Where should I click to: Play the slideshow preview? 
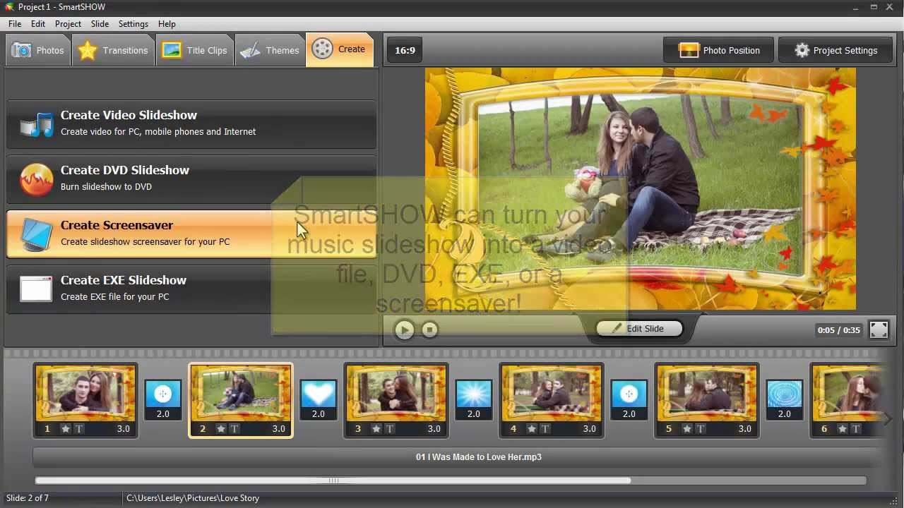404,329
